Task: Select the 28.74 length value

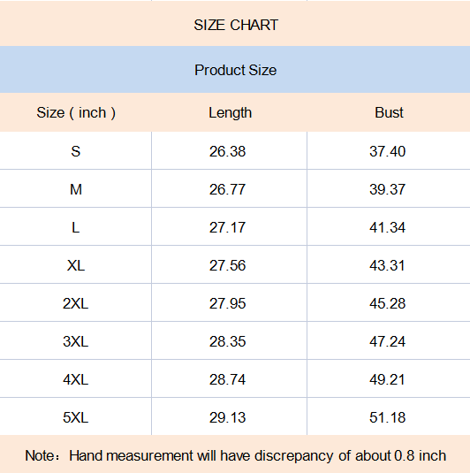Action: [x=227, y=379]
